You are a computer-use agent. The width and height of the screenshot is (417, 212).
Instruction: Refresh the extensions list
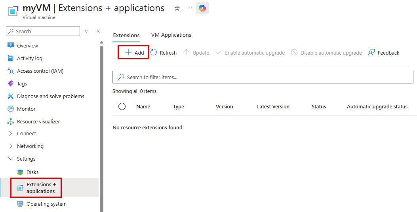click(x=164, y=53)
